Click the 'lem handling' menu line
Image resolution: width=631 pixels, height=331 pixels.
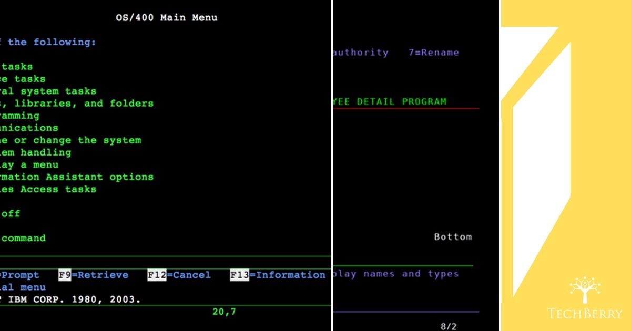point(36,152)
